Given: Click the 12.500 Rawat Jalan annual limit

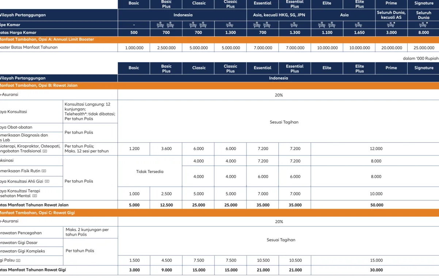Looking at the screenshot, I should click(166, 205).
